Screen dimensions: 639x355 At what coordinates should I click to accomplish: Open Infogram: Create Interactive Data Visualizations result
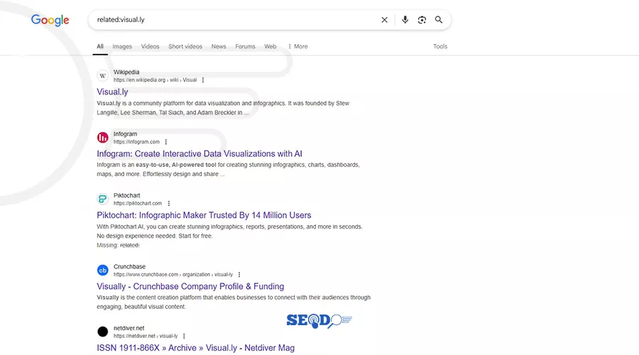pyautogui.click(x=200, y=153)
